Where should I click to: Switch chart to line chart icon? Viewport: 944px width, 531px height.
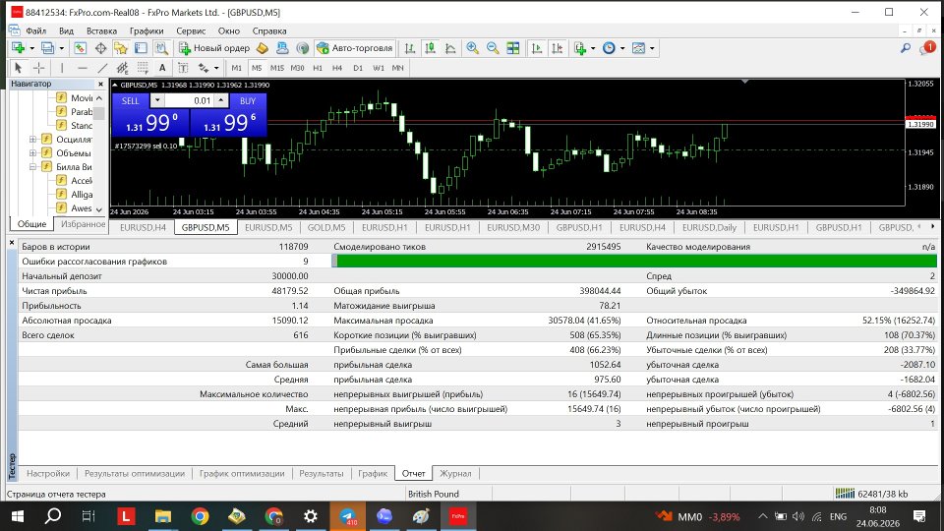(450, 48)
